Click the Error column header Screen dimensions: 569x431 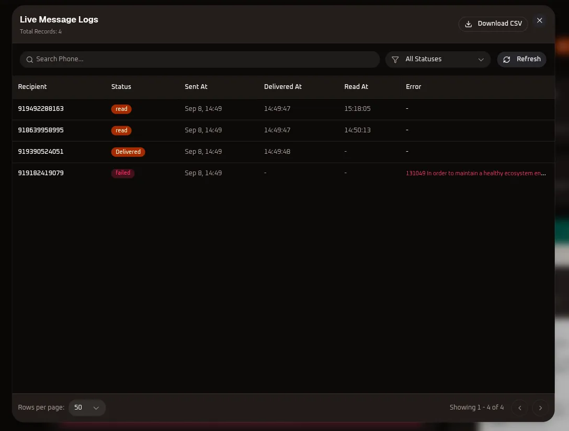coord(413,87)
